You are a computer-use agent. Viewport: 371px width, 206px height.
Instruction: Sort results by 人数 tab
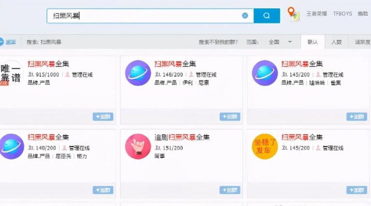336,42
